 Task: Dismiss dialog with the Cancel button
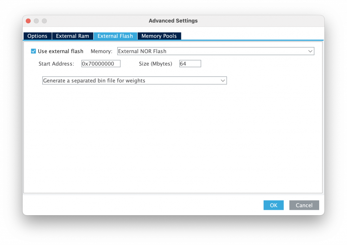[x=304, y=205]
